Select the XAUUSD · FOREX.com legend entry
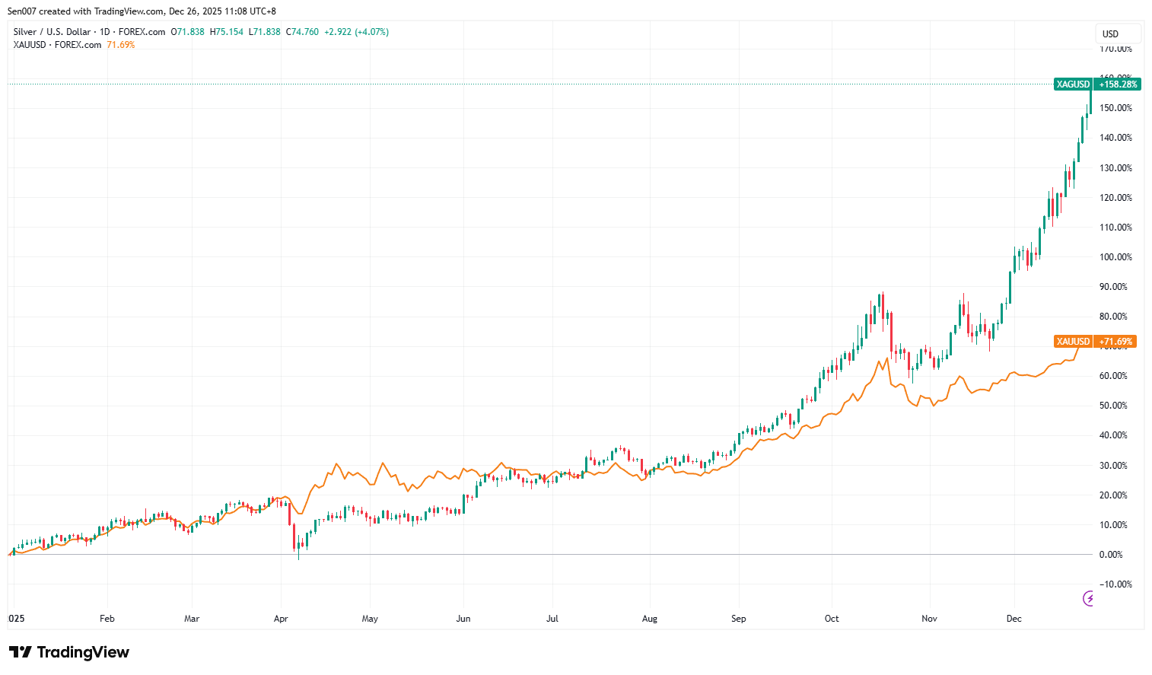1152x675 pixels. click(x=57, y=45)
